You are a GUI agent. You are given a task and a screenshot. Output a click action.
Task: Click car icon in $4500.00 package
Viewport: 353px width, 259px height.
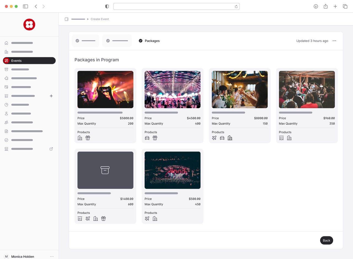click(x=147, y=138)
